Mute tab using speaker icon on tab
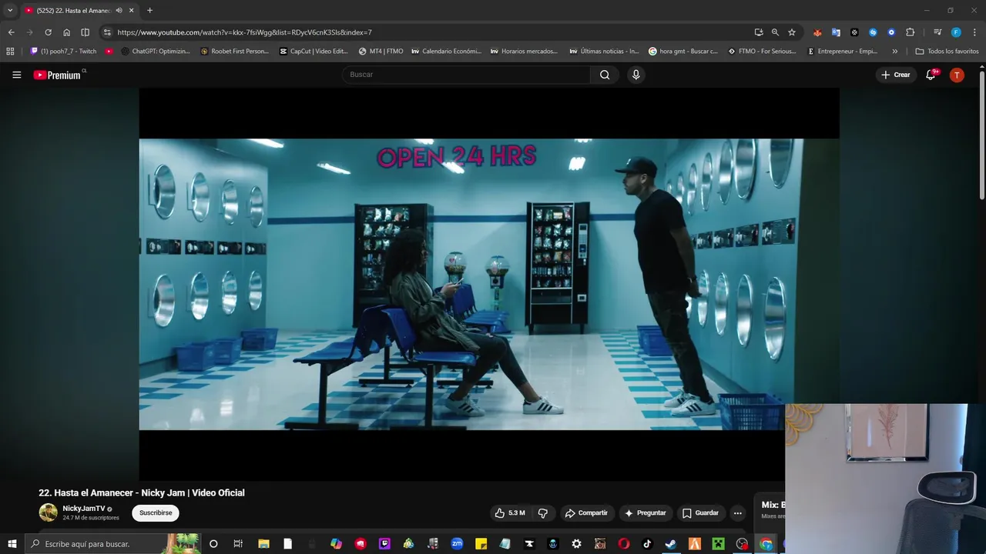986x554 pixels. pos(119,11)
